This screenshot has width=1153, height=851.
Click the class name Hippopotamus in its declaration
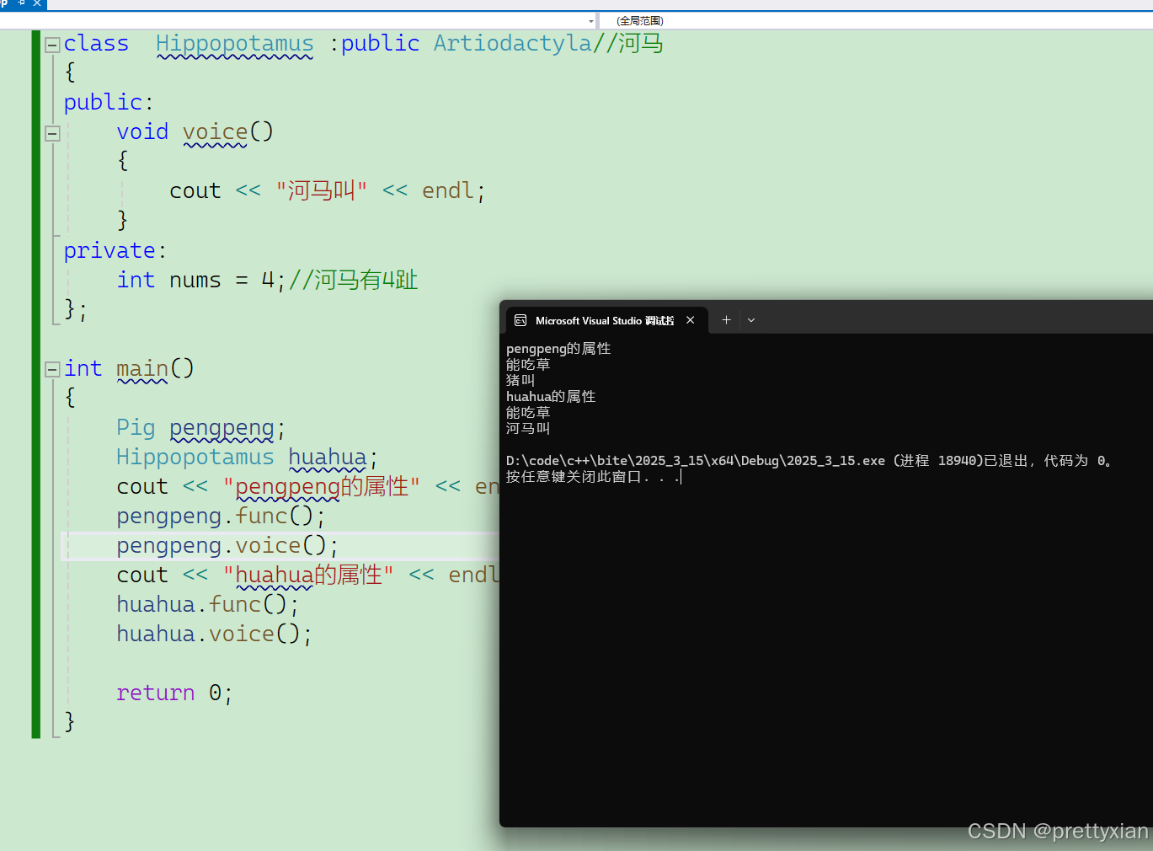pyautogui.click(x=235, y=43)
